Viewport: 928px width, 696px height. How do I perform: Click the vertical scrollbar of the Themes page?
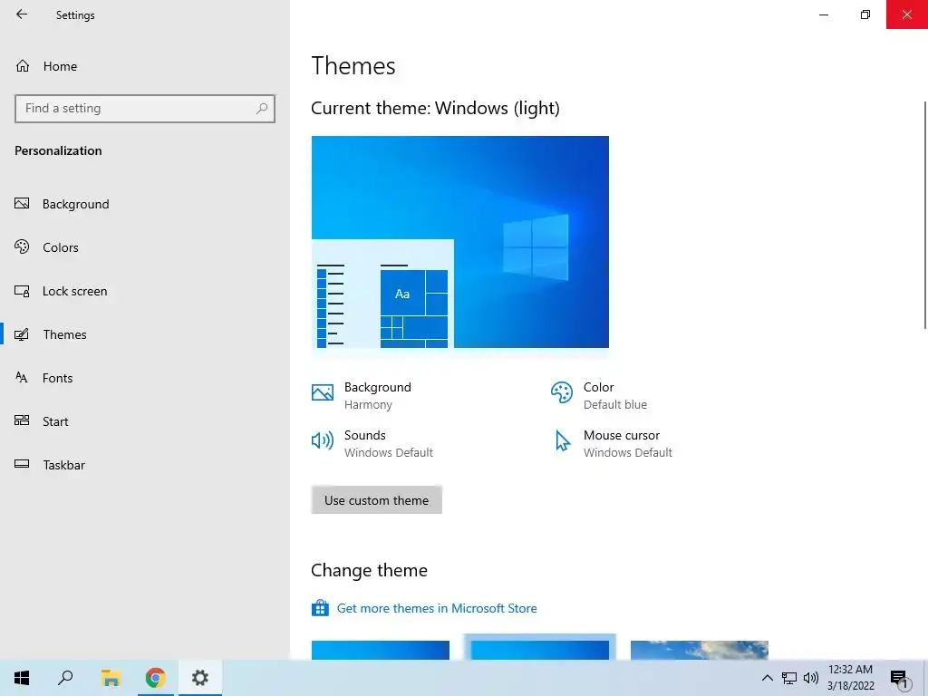pyautogui.click(x=924, y=215)
